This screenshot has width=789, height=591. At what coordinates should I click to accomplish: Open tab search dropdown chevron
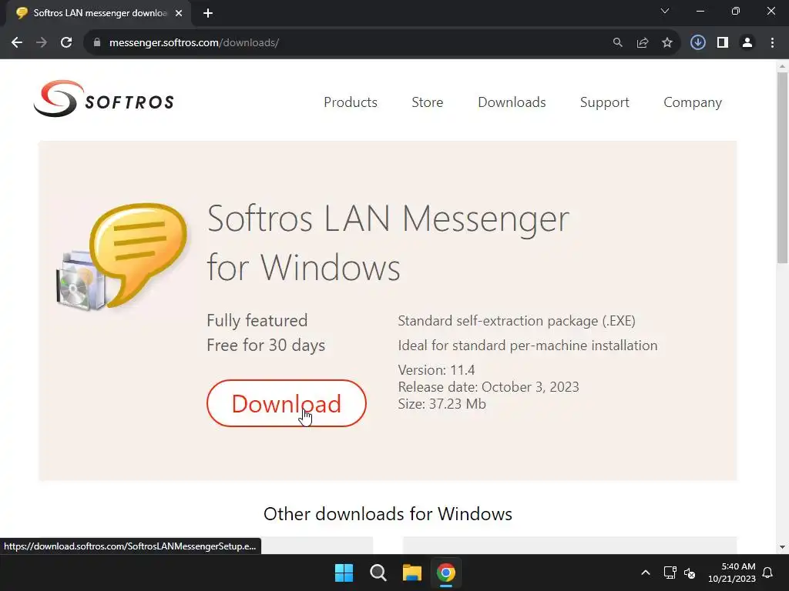665,11
